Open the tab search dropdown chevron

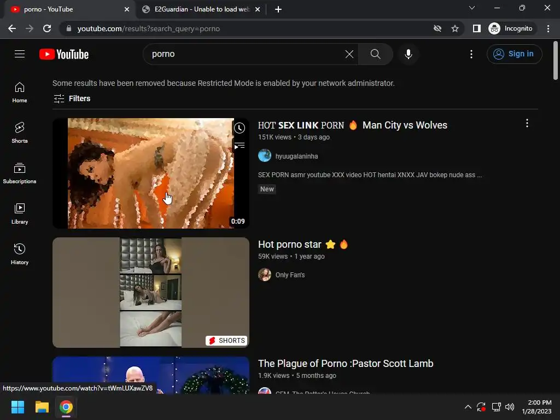[472, 8]
